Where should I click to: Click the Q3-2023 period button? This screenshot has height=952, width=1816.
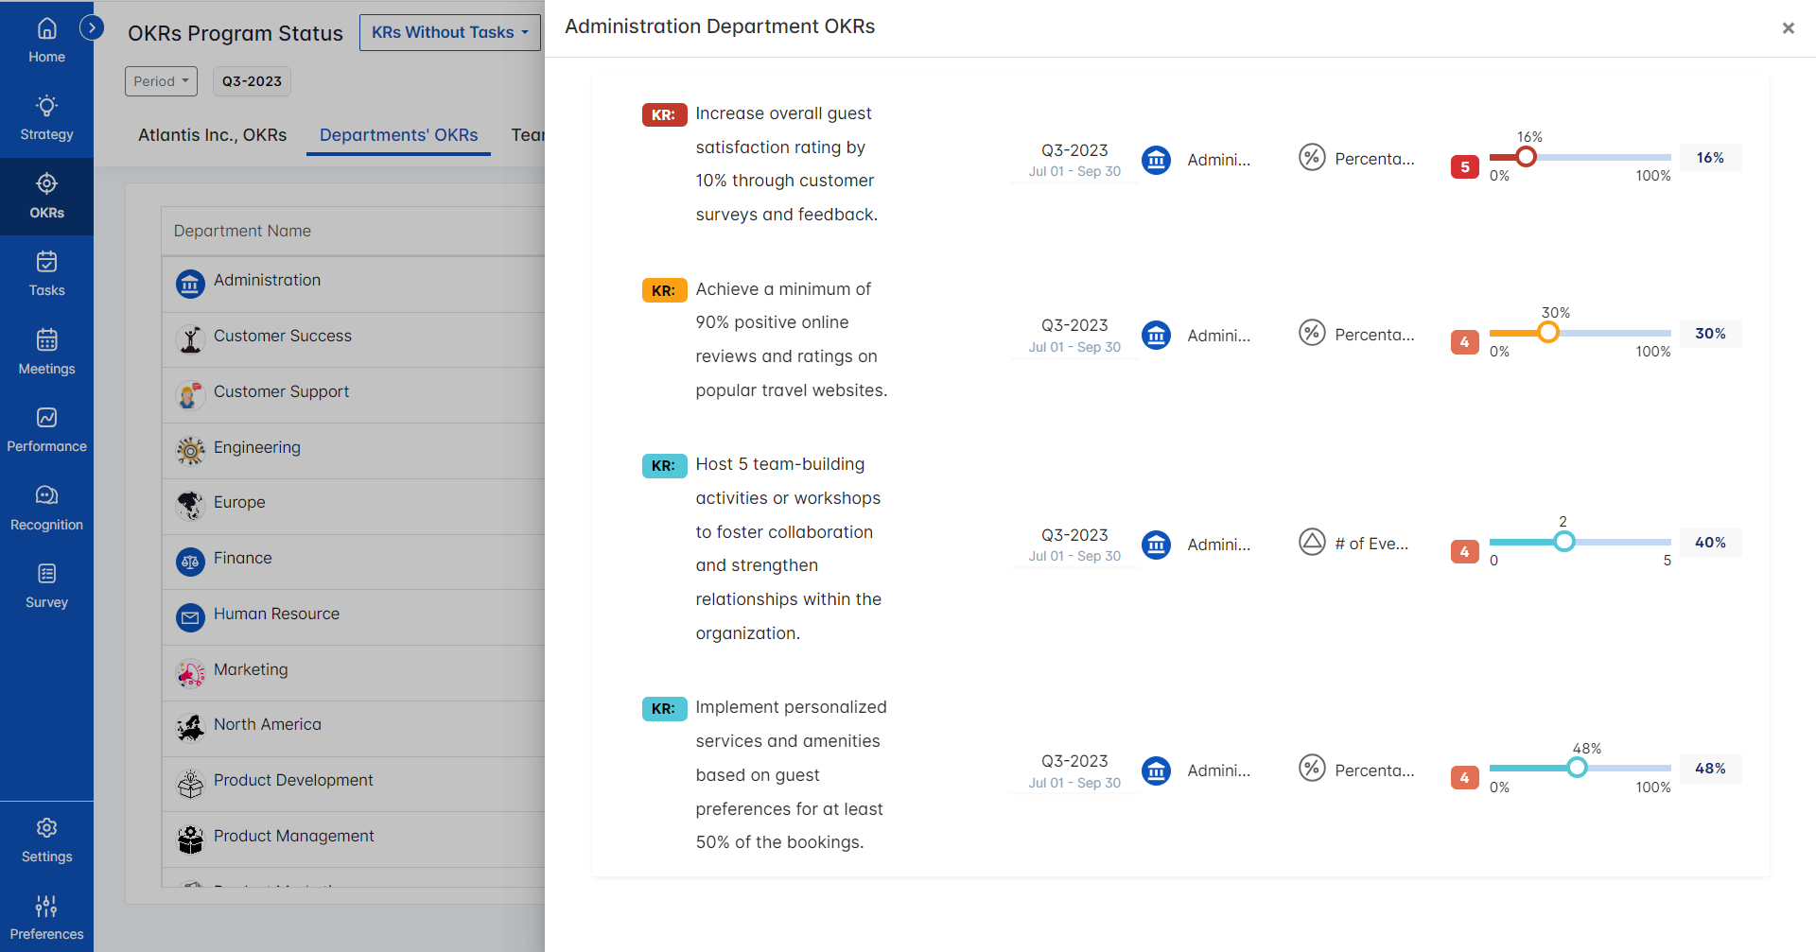[252, 81]
